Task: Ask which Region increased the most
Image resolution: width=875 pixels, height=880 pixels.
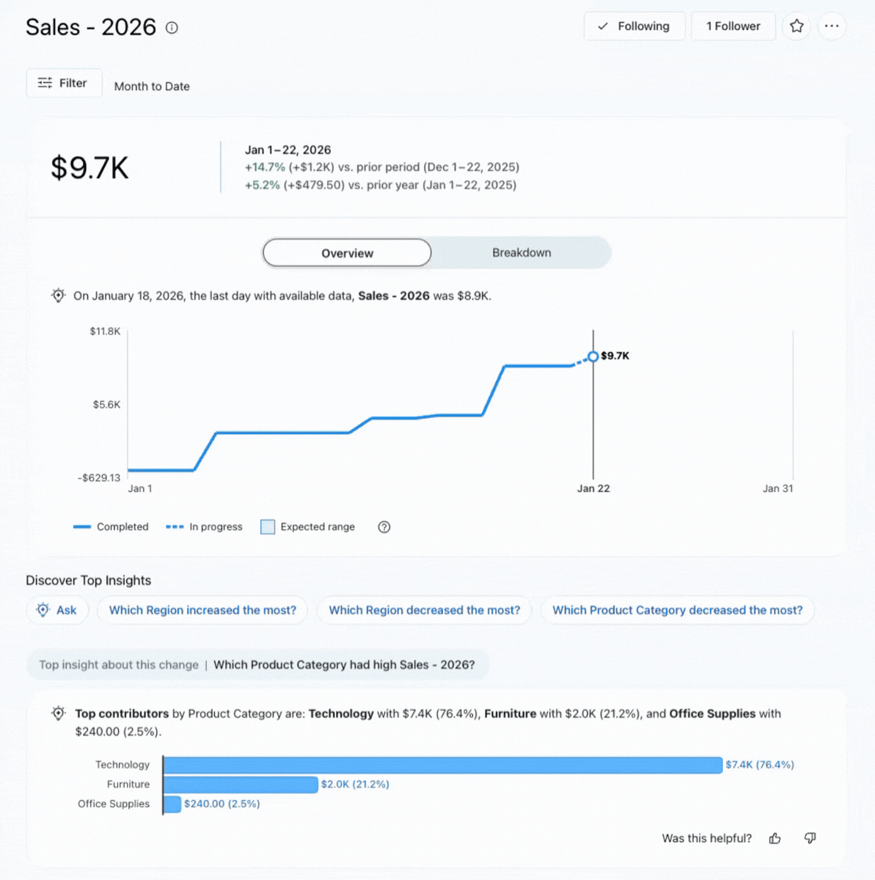Action: (x=202, y=610)
